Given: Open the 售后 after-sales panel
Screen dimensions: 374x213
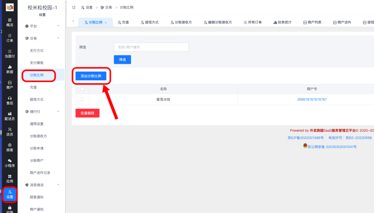Looking at the screenshot, I should [9, 100].
